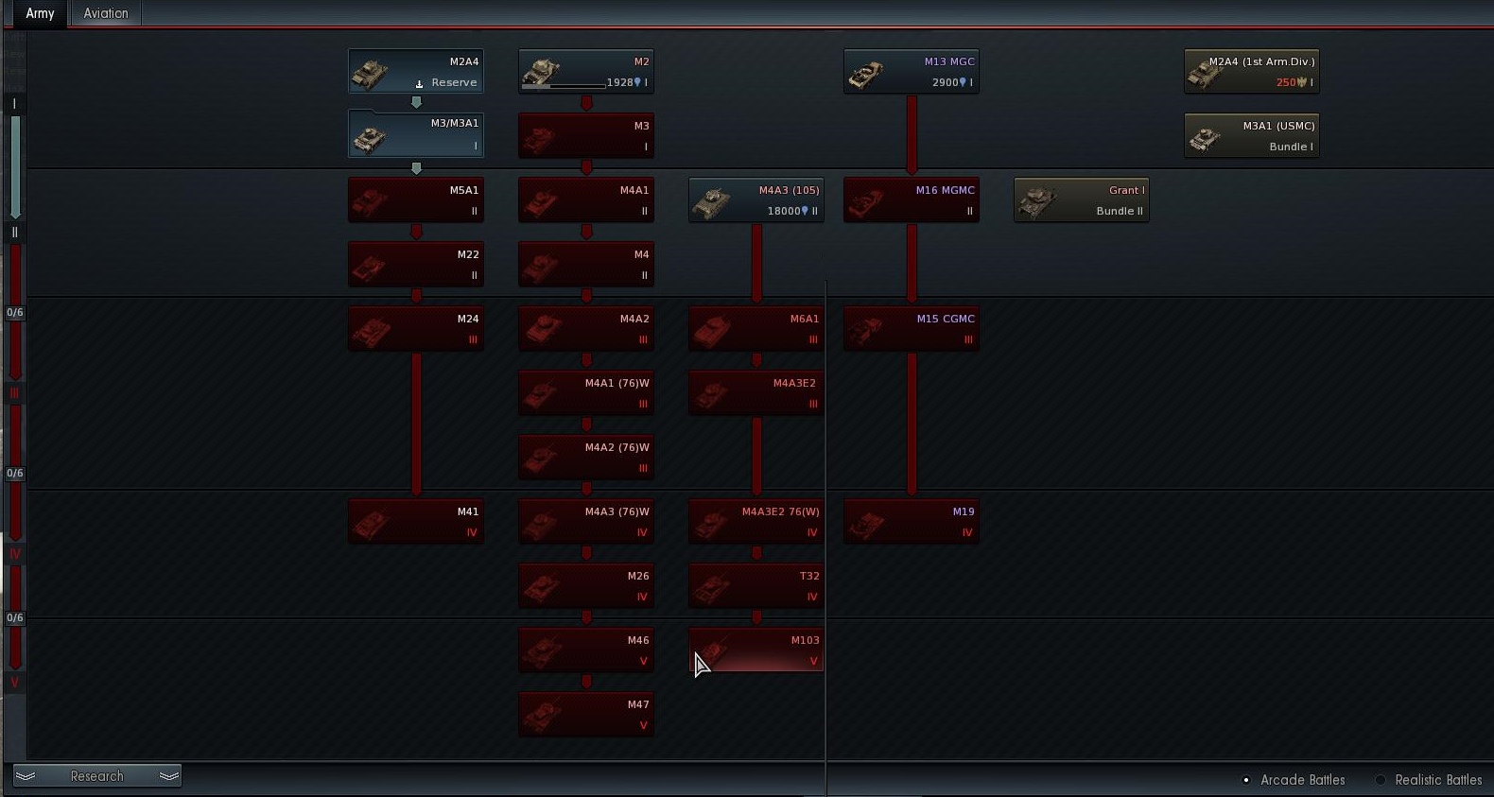Viewport: 1494px width, 797px height.
Task: Switch to the Army tab
Action: [40, 13]
